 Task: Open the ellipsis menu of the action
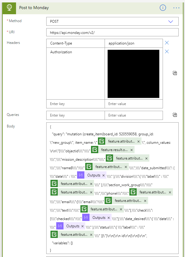tap(176, 8)
